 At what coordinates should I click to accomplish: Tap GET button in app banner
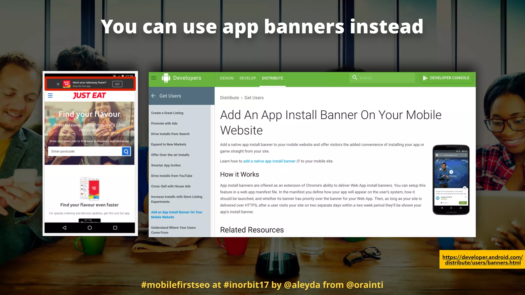point(117,84)
